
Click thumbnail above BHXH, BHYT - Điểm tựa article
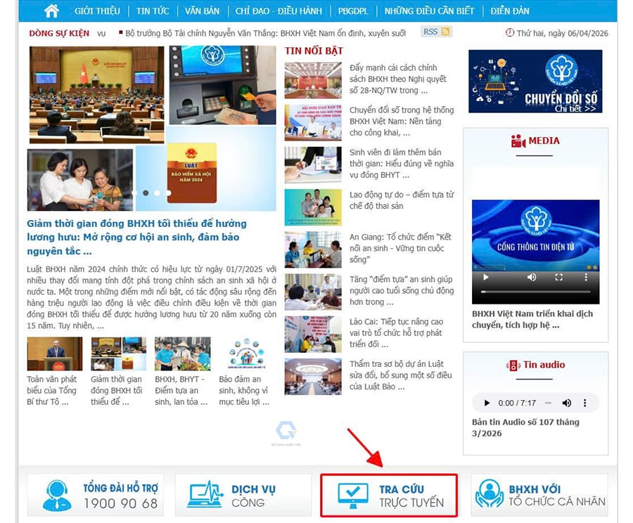[x=182, y=354]
